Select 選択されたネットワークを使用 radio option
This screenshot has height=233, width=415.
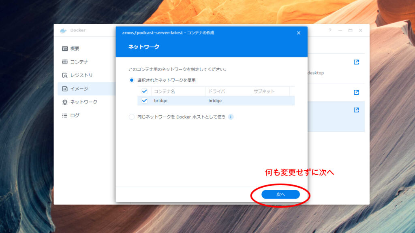point(132,80)
